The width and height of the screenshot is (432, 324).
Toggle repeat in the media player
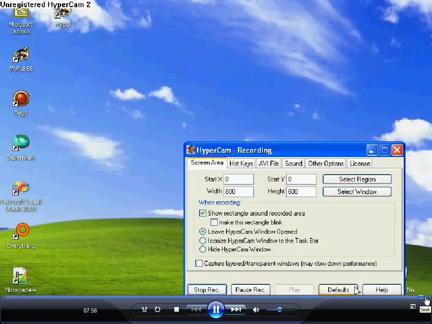158,310
